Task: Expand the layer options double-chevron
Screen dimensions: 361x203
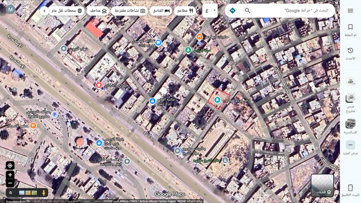Action: 10,193
